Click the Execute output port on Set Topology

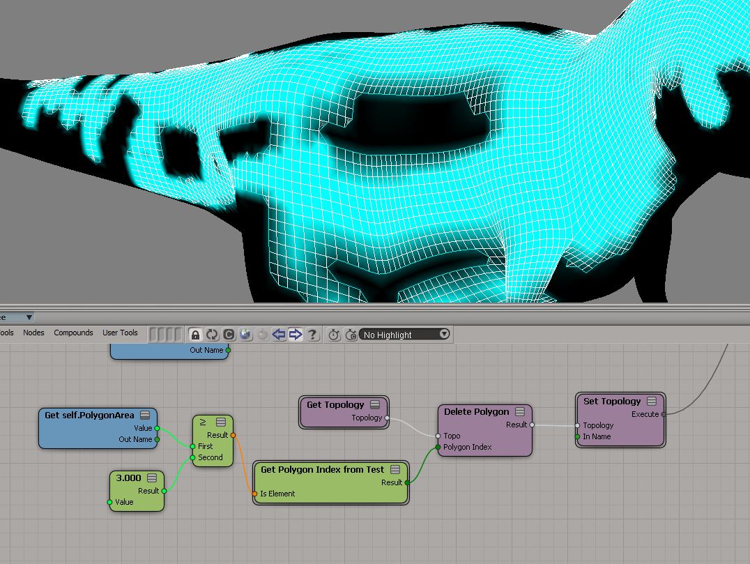coord(664,414)
